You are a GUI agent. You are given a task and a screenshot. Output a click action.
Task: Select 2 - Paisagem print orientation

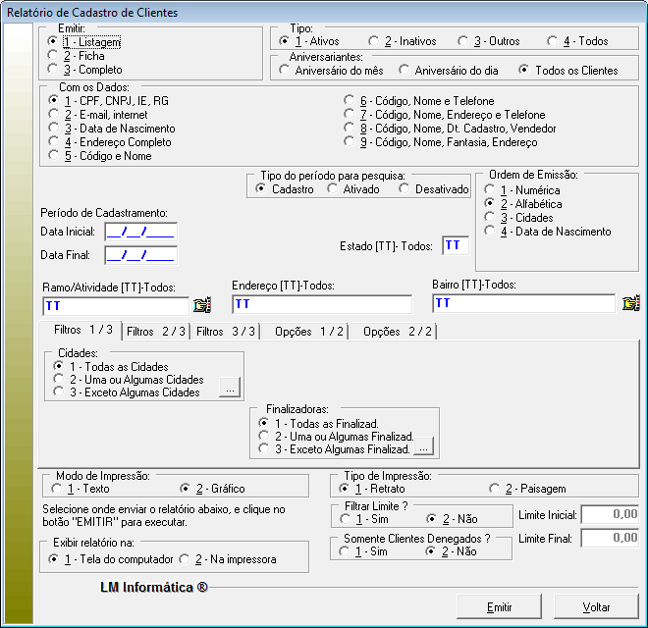tap(494, 489)
